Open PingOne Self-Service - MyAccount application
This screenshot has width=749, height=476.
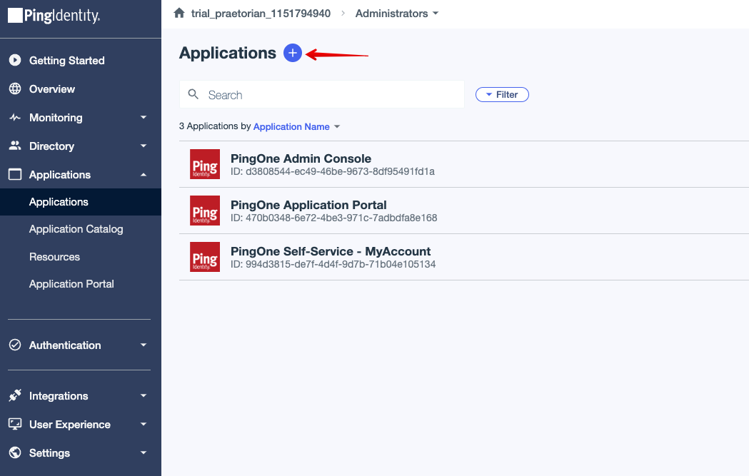[x=331, y=251]
